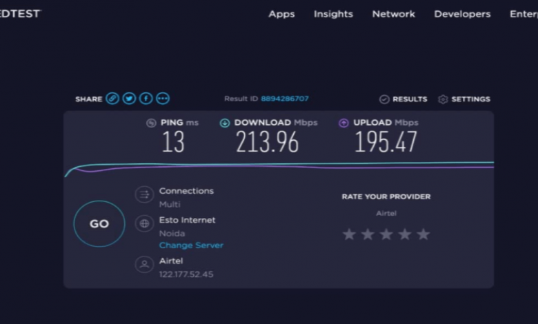Open Settings via the gear icon
The height and width of the screenshot is (324, 538).
[x=444, y=99]
